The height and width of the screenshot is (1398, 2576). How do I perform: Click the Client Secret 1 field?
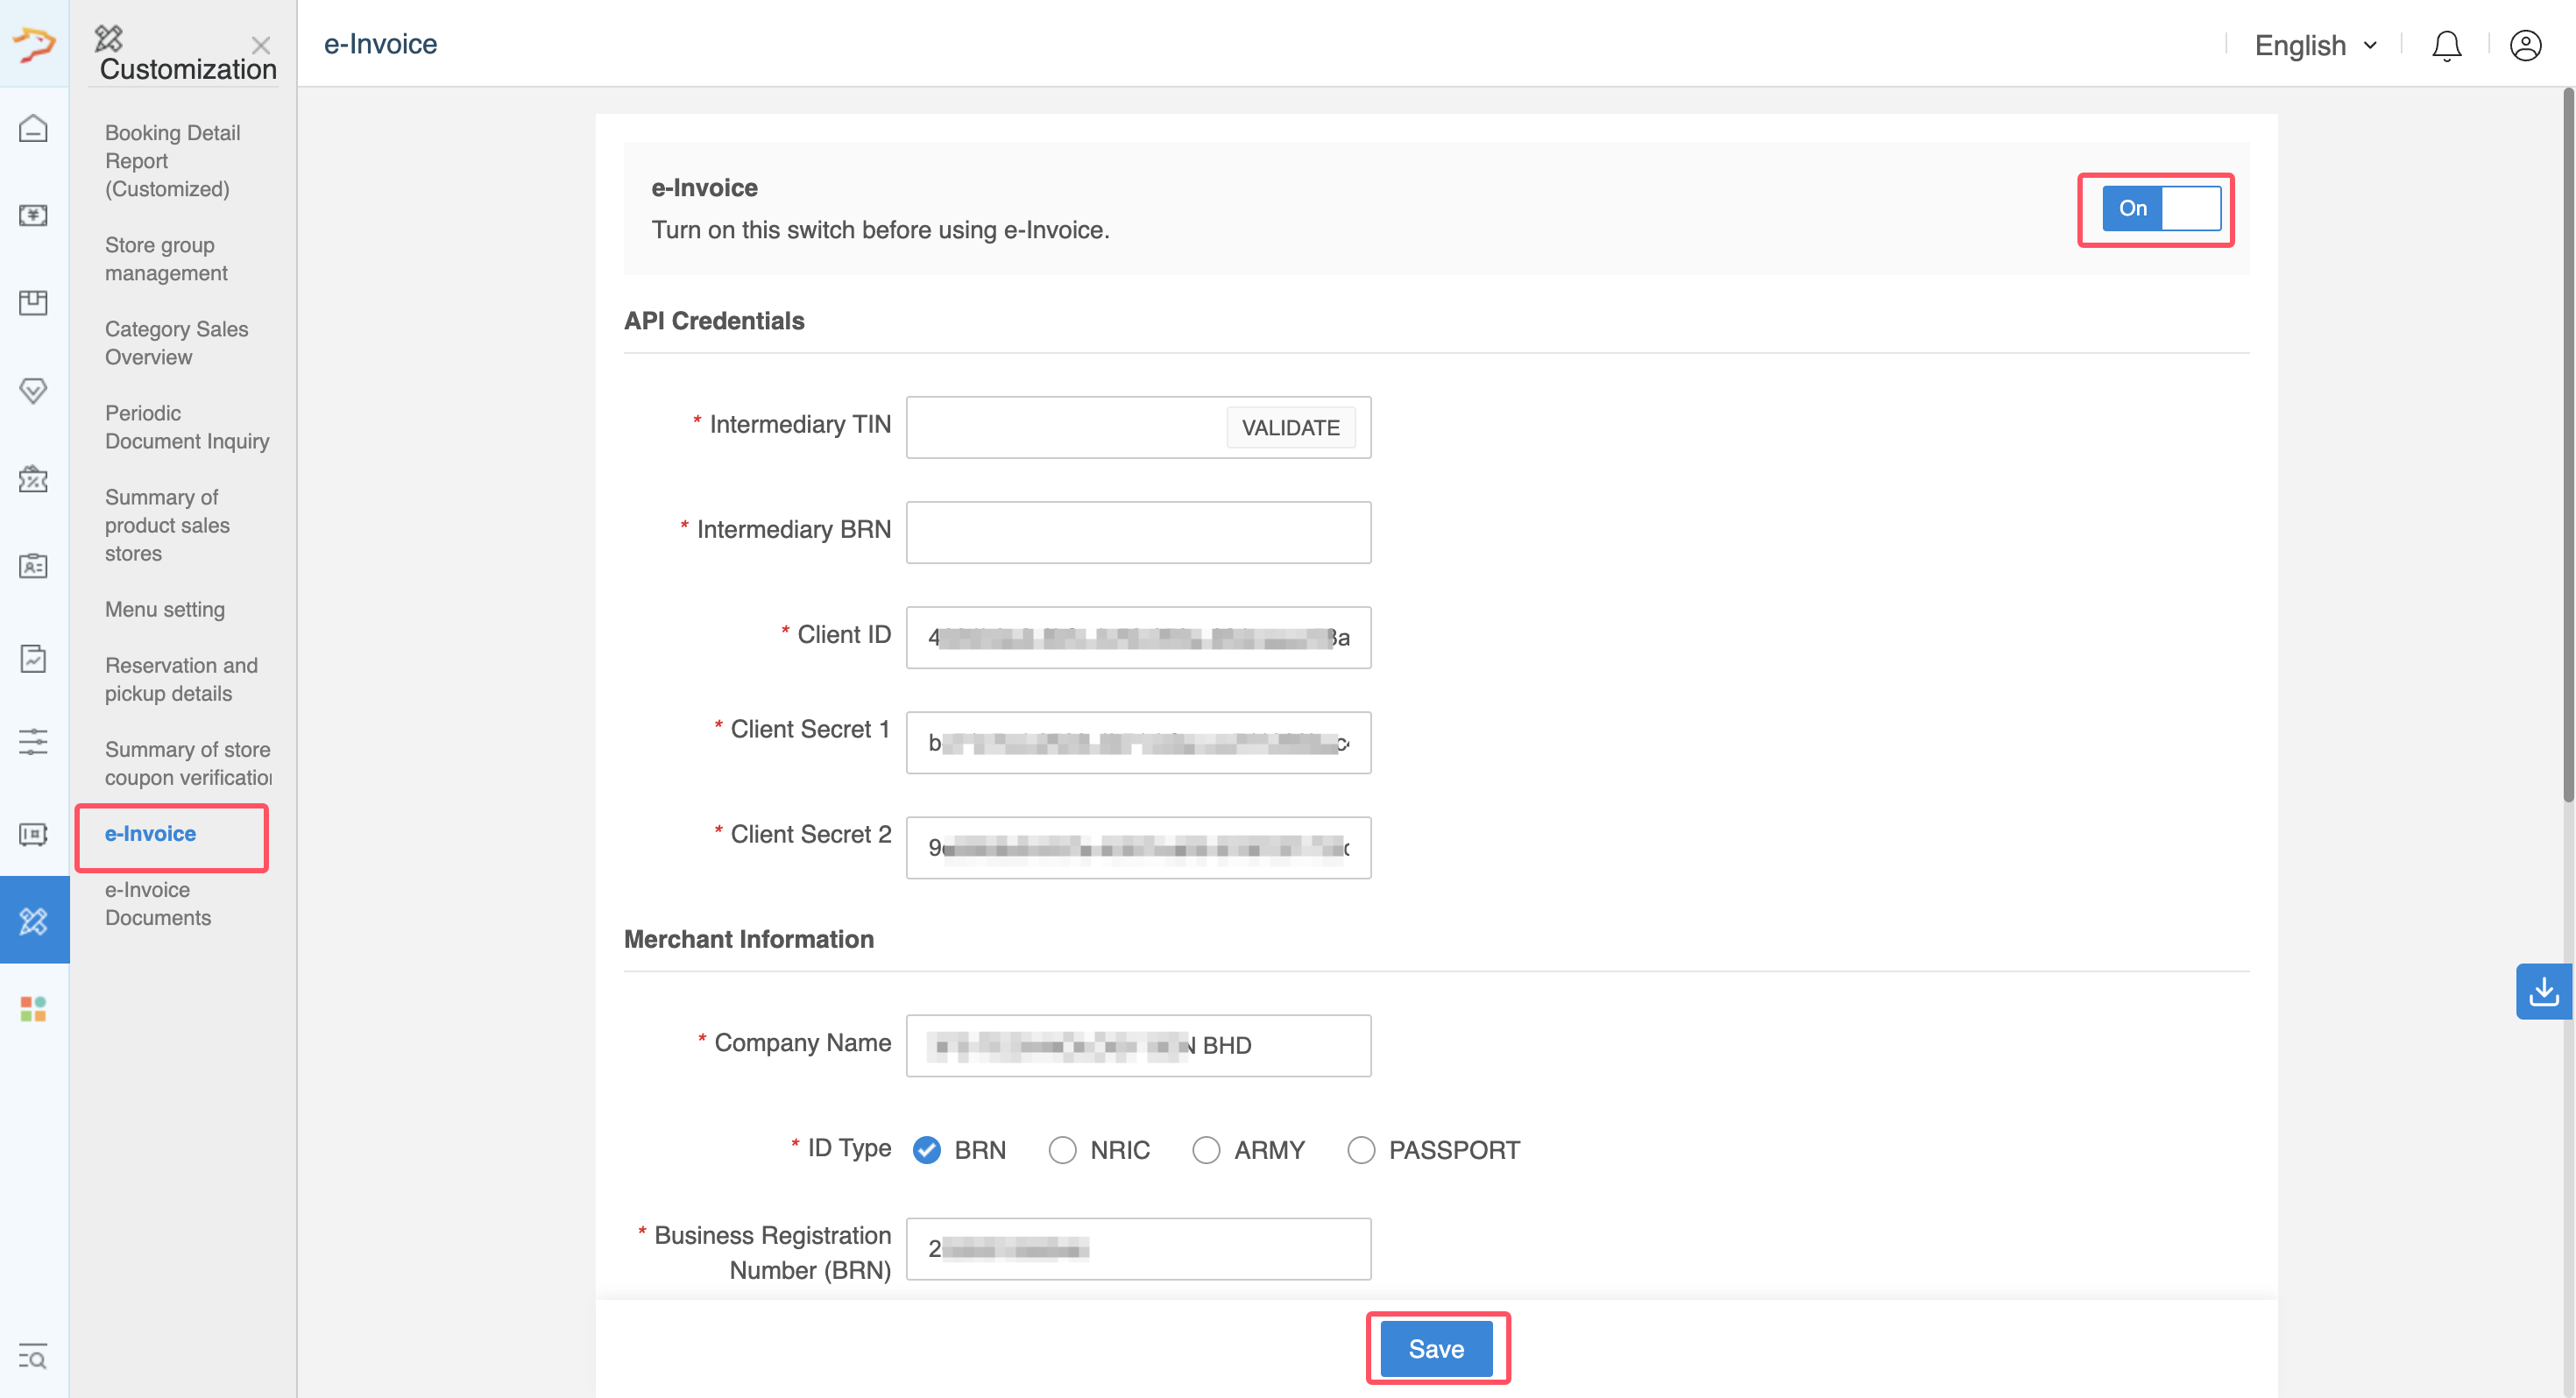coord(1139,743)
